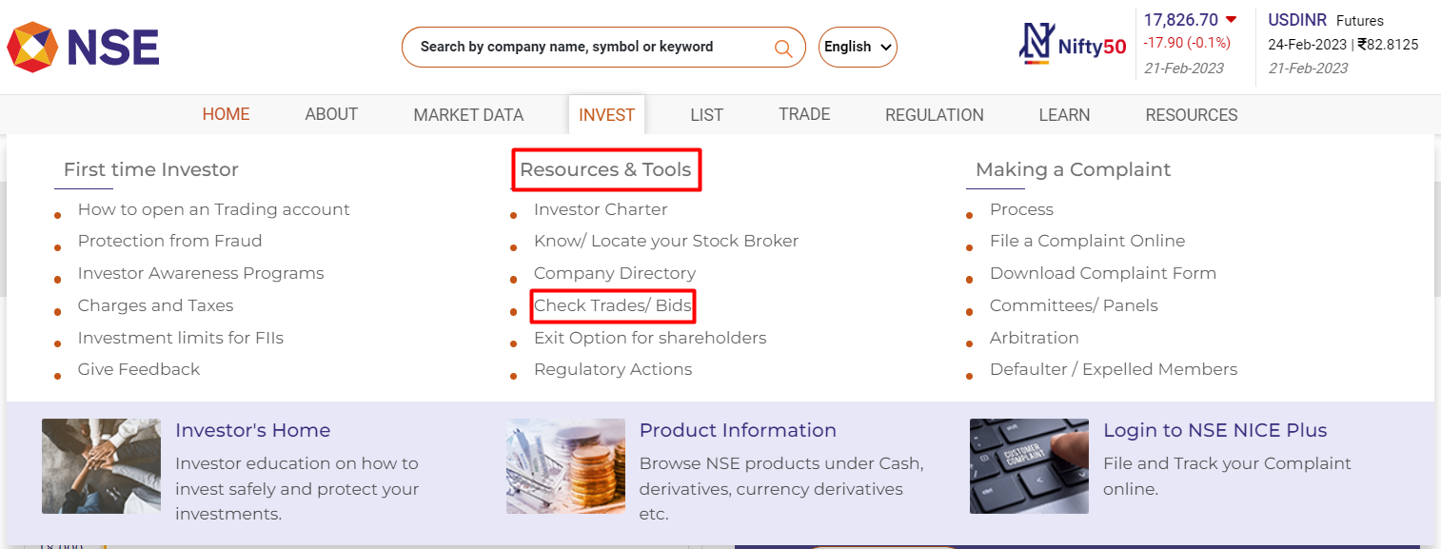Open the RESOURCES menu item
This screenshot has width=1441, height=549.
pos(1192,115)
